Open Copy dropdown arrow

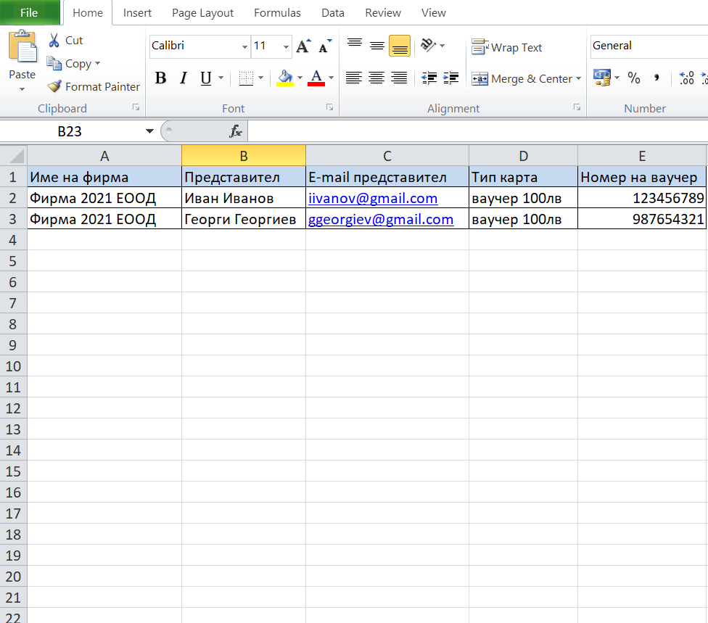pos(97,63)
